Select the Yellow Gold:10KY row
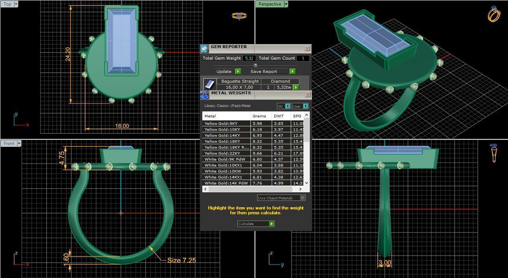 point(253,129)
